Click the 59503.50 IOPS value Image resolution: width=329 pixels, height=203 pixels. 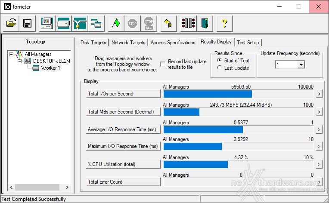click(241, 87)
